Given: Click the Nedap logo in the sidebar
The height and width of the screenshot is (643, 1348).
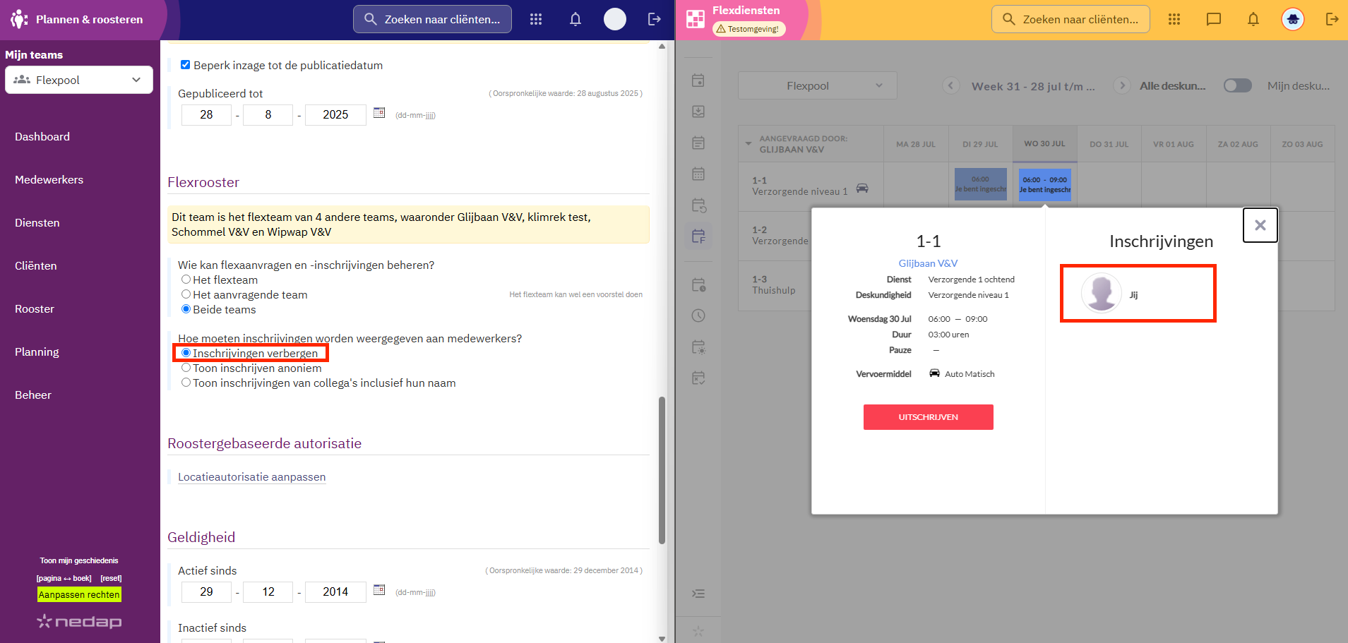Looking at the screenshot, I should [79, 621].
